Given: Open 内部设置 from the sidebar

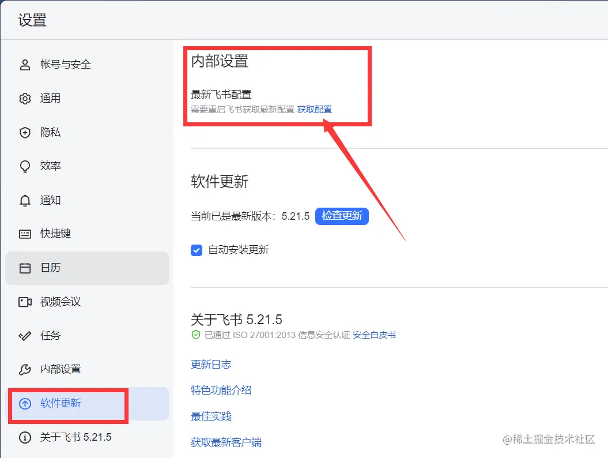Looking at the screenshot, I should [87, 370].
